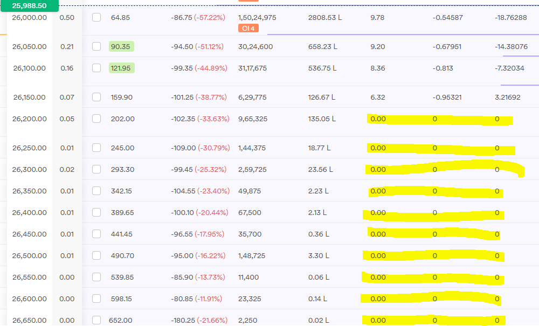Click the orange OI 4 badge
Image resolution: width=539 pixels, height=326 pixels.
click(248, 28)
